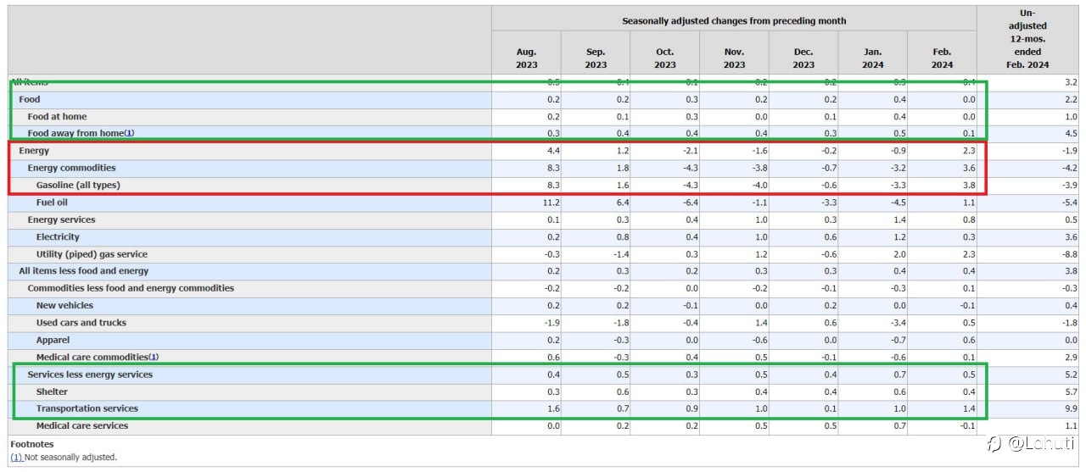Image resolution: width=1086 pixels, height=472 pixels.
Task: Click the footnote (1) link beside Medical care commodities
Action: 154,358
